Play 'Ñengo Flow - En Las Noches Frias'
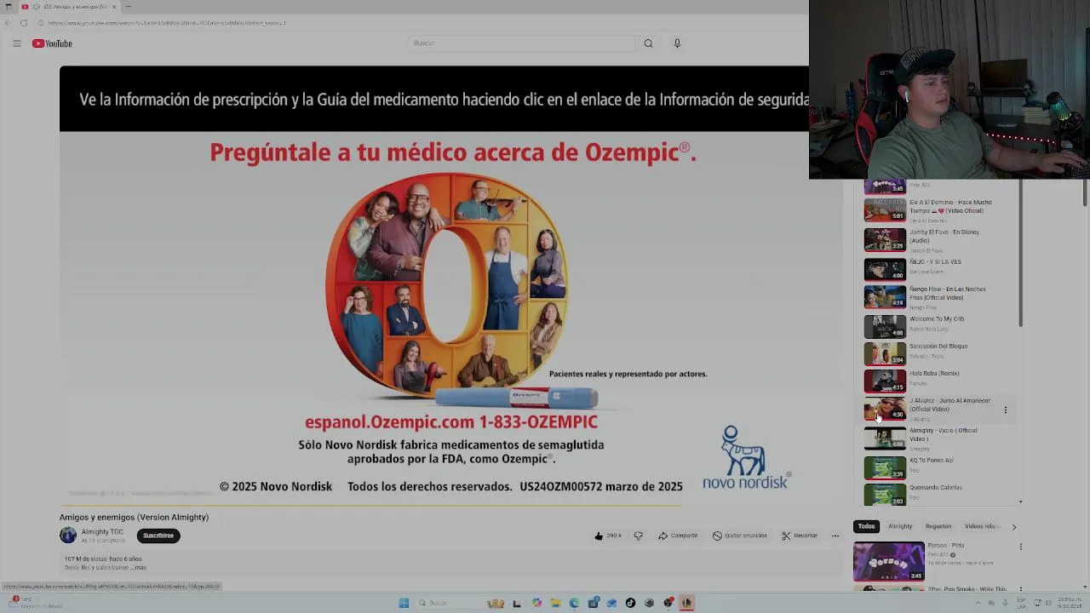The height and width of the screenshot is (613, 1090). coord(886,296)
